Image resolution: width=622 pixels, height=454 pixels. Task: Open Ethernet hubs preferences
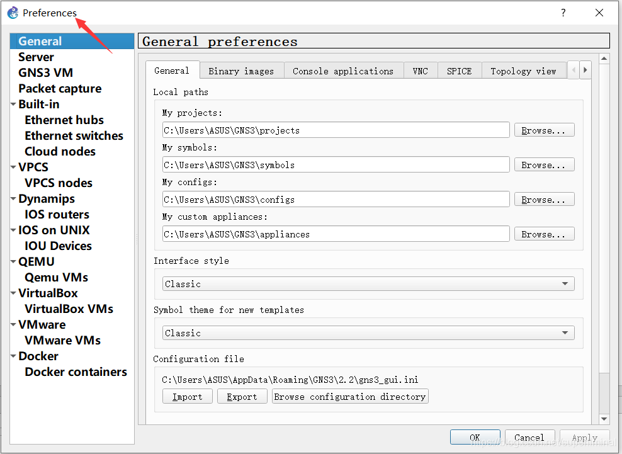click(x=64, y=120)
